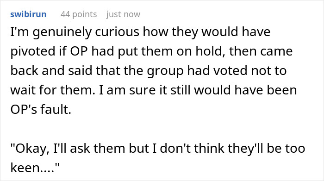Click the word 'group' in the third line

click(165, 71)
